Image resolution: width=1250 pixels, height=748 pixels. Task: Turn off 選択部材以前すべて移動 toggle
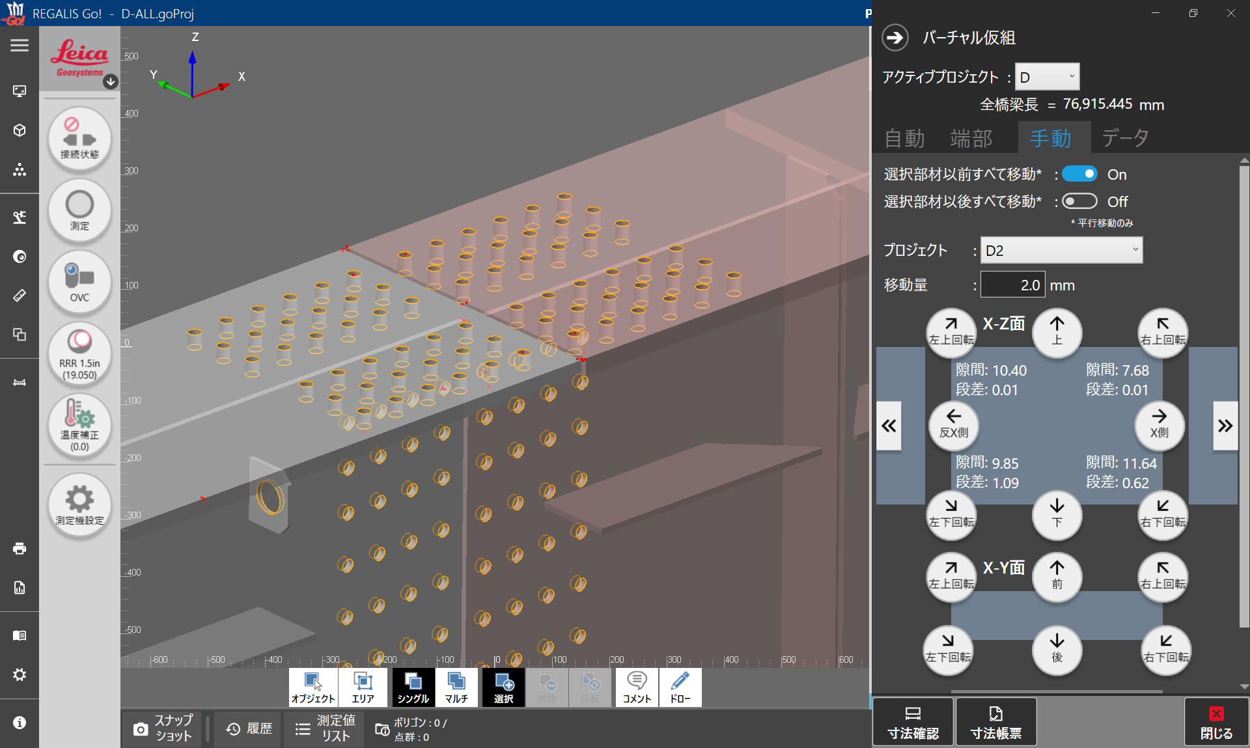coord(1079,174)
